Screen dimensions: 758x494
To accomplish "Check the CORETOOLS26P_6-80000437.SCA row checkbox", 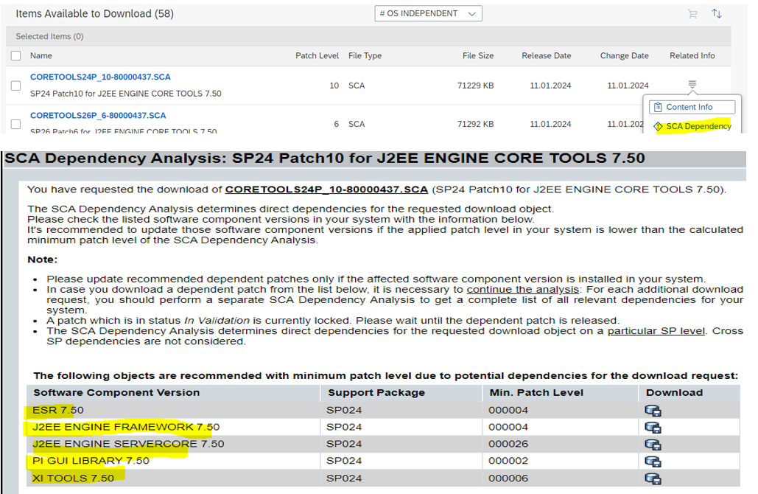I will pos(16,124).
